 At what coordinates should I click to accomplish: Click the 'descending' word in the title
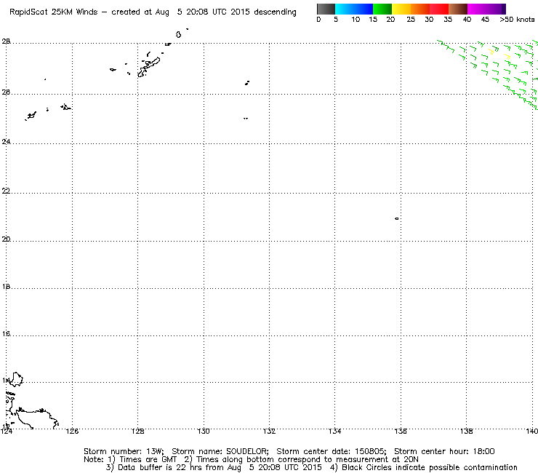click(275, 12)
